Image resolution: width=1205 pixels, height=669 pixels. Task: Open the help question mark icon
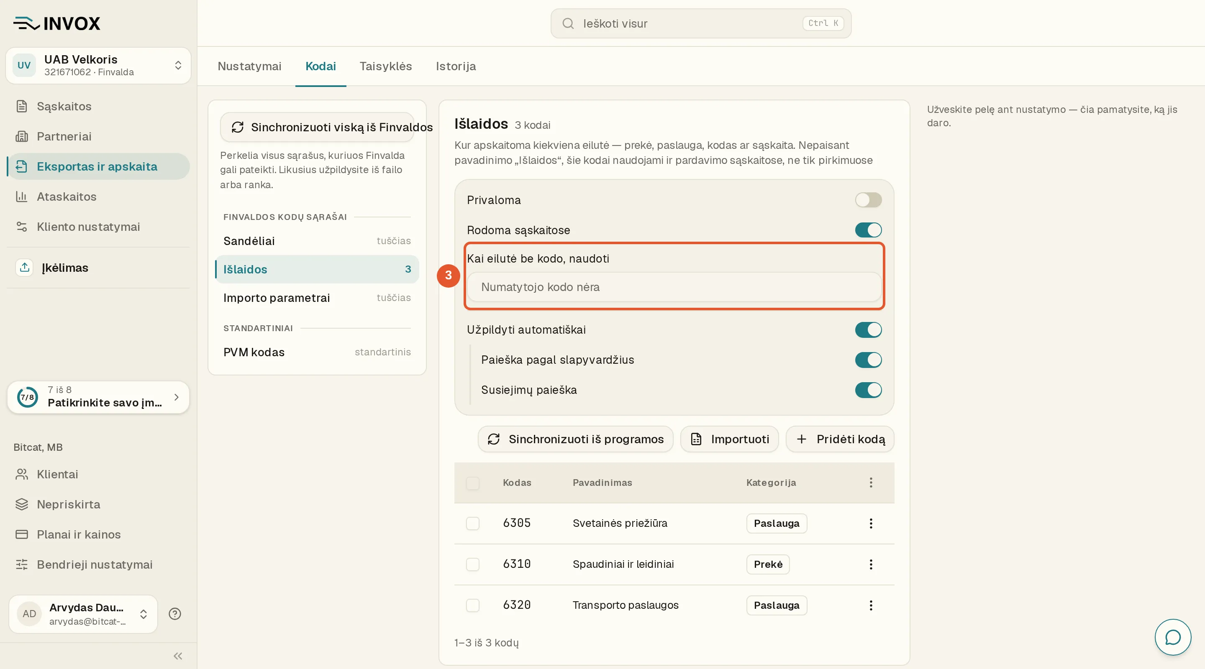pos(175,614)
